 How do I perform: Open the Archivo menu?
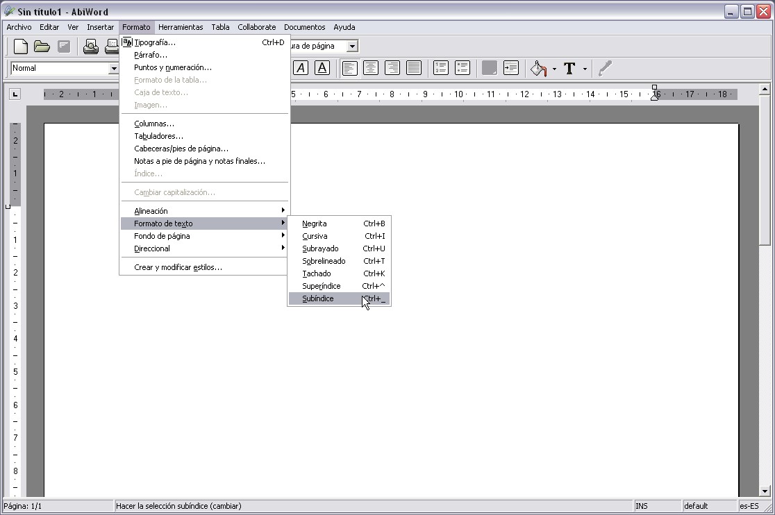pyautogui.click(x=19, y=27)
